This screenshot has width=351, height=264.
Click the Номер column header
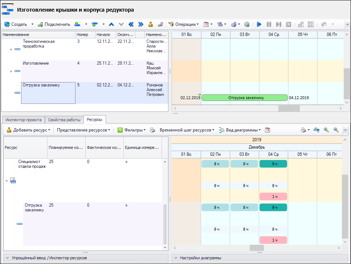tap(85, 35)
